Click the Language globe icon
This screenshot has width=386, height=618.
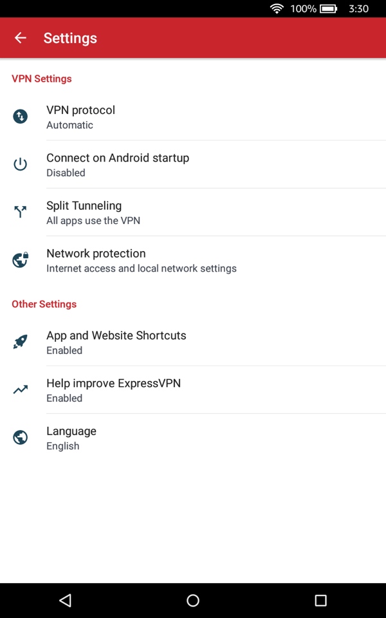point(20,437)
